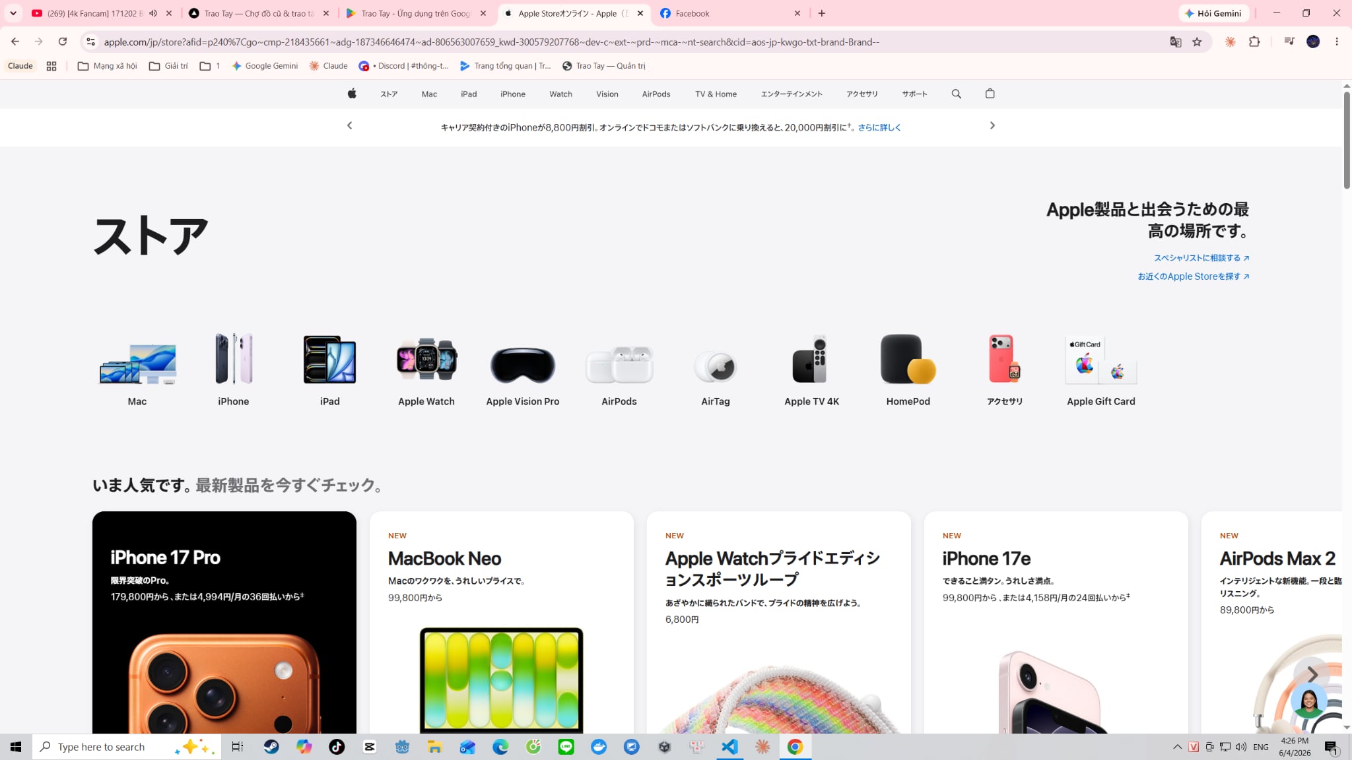Close the Apple Store tab
Screen dimensions: 1352x760
pos(640,13)
